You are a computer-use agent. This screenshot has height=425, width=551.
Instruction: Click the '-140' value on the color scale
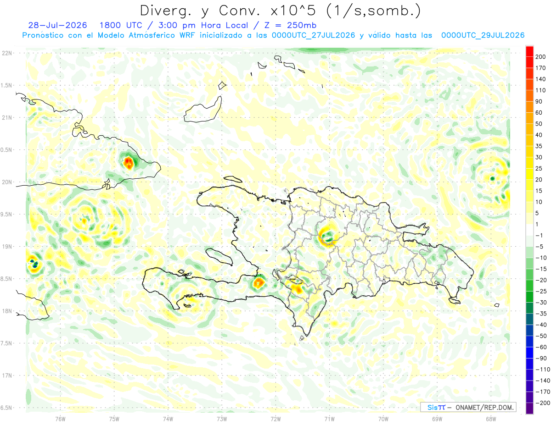pyautogui.click(x=542, y=381)
